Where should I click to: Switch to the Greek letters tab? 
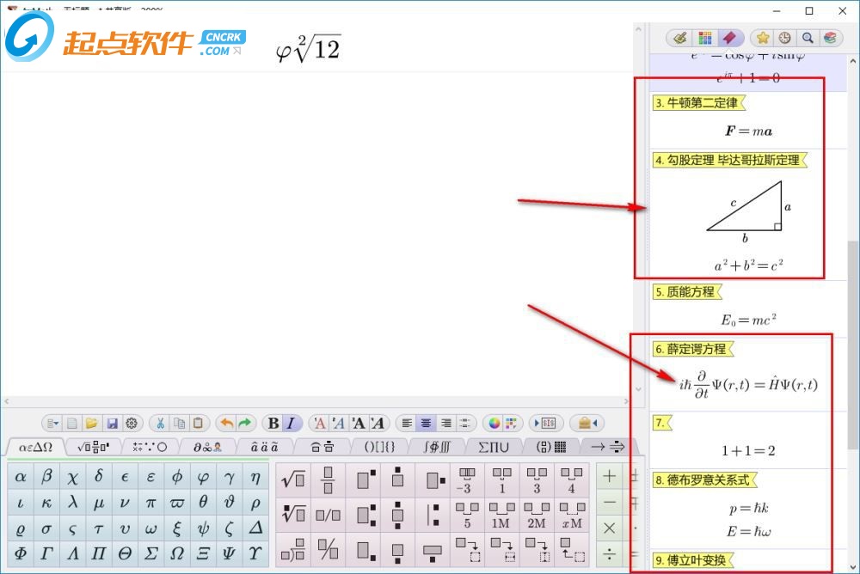(35, 448)
